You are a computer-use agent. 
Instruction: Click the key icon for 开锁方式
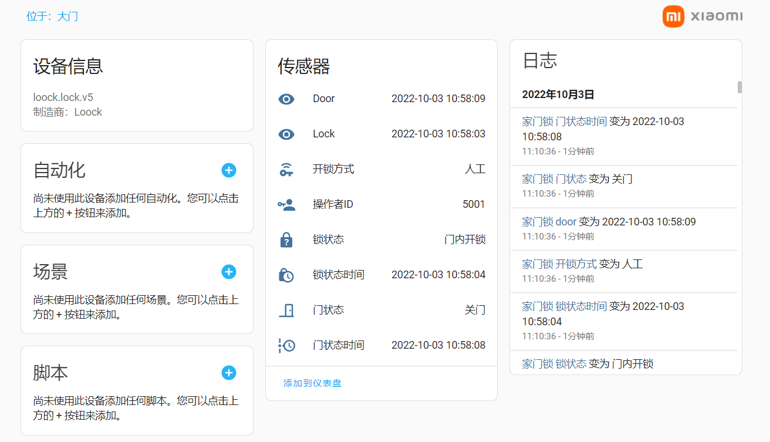[x=286, y=170]
